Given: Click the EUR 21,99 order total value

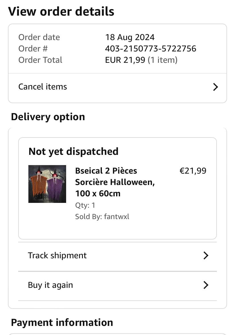Looking at the screenshot, I should 125,60.
